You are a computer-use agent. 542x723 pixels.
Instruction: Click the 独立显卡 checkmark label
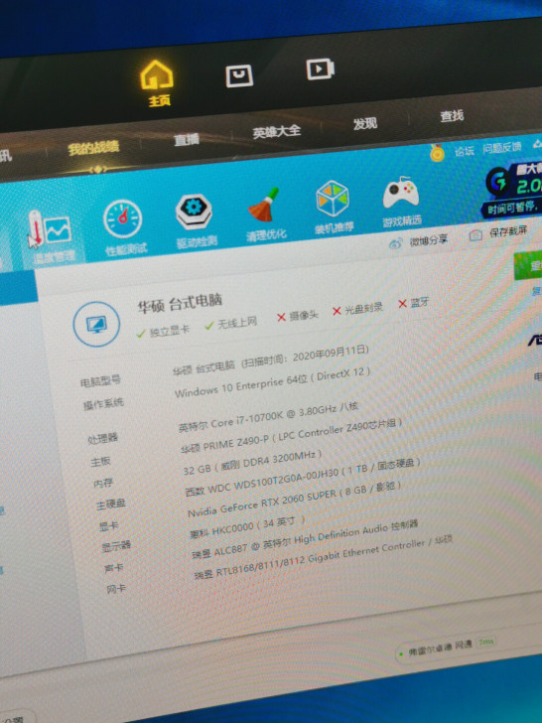coord(163,331)
